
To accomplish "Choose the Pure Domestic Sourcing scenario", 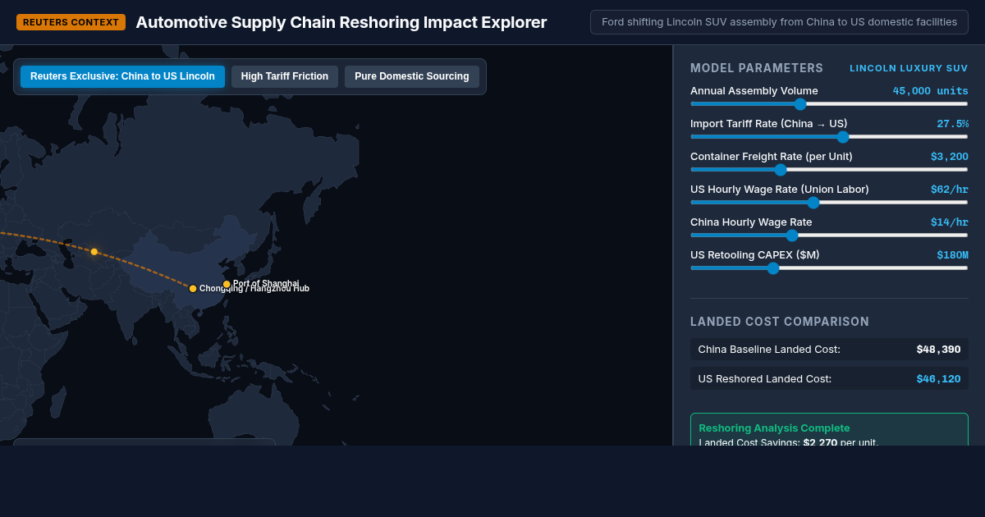I will 412,76.
